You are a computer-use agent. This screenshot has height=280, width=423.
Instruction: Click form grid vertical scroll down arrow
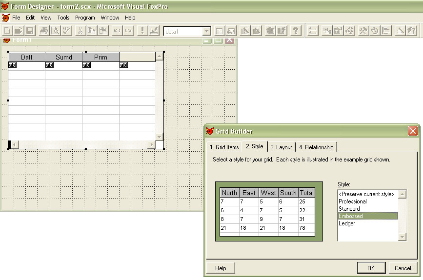point(159,137)
